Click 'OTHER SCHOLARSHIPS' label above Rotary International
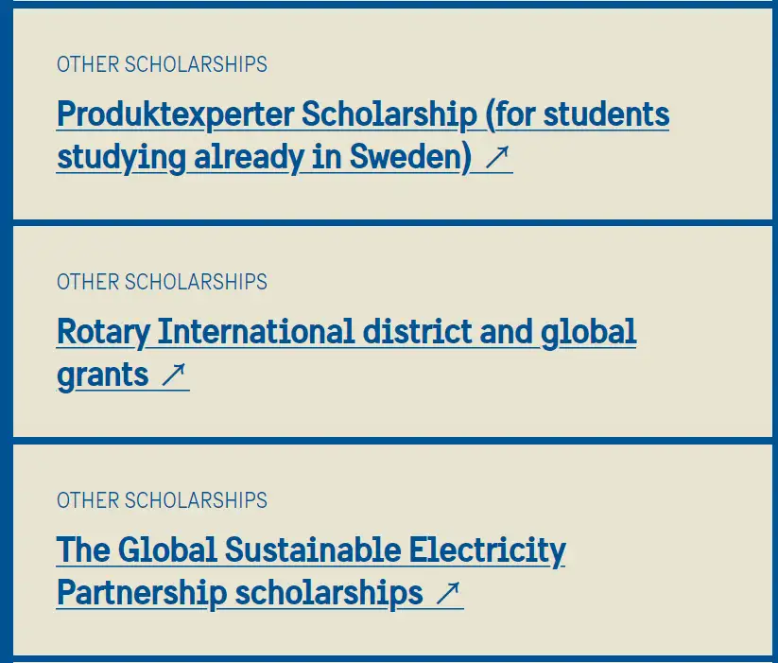Viewport: 778px width, 663px height. [x=162, y=282]
